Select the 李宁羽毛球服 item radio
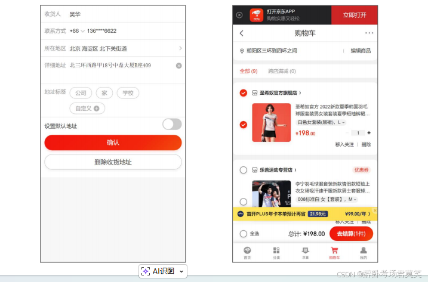 (243, 202)
